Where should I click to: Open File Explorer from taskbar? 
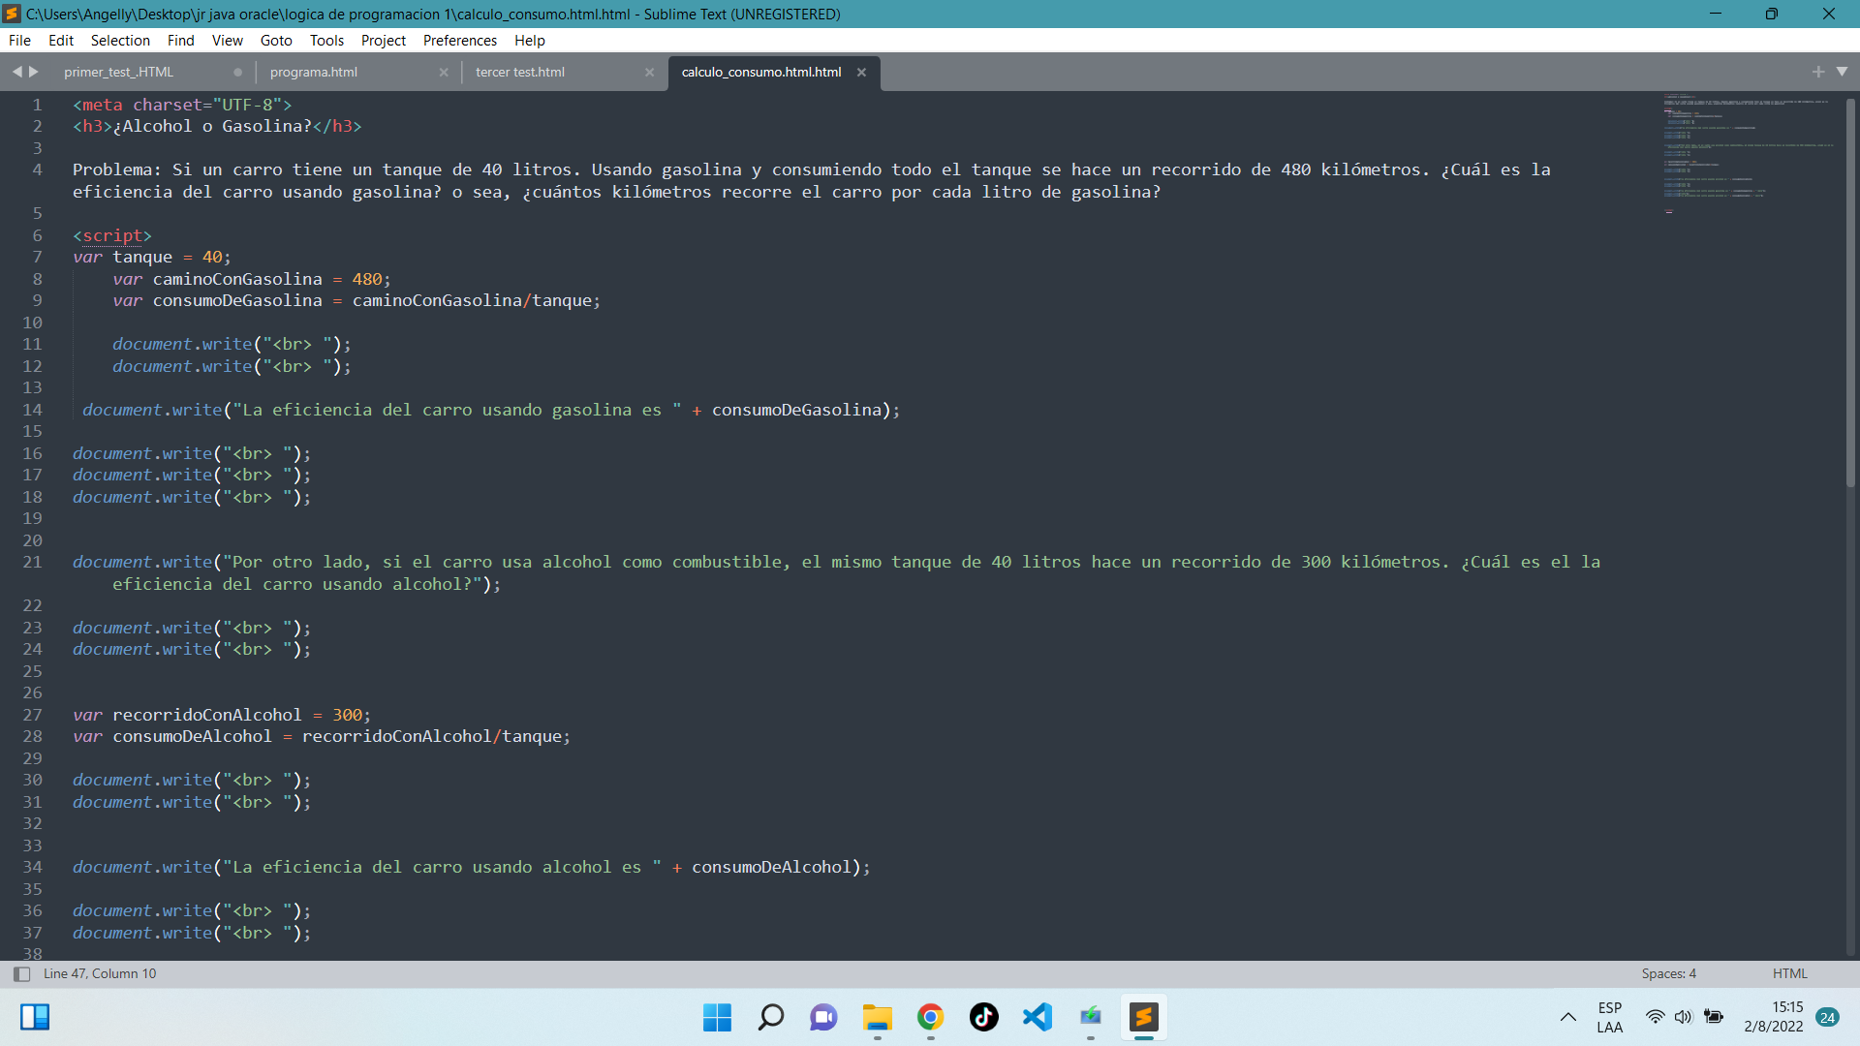878,1017
